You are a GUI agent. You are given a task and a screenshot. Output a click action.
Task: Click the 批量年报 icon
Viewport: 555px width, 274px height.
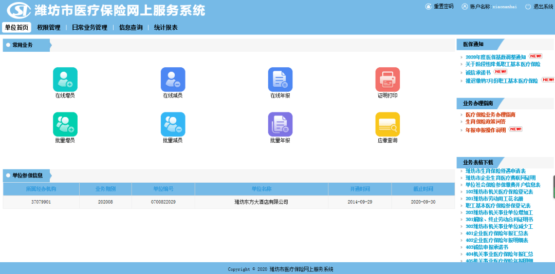[280, 124]
